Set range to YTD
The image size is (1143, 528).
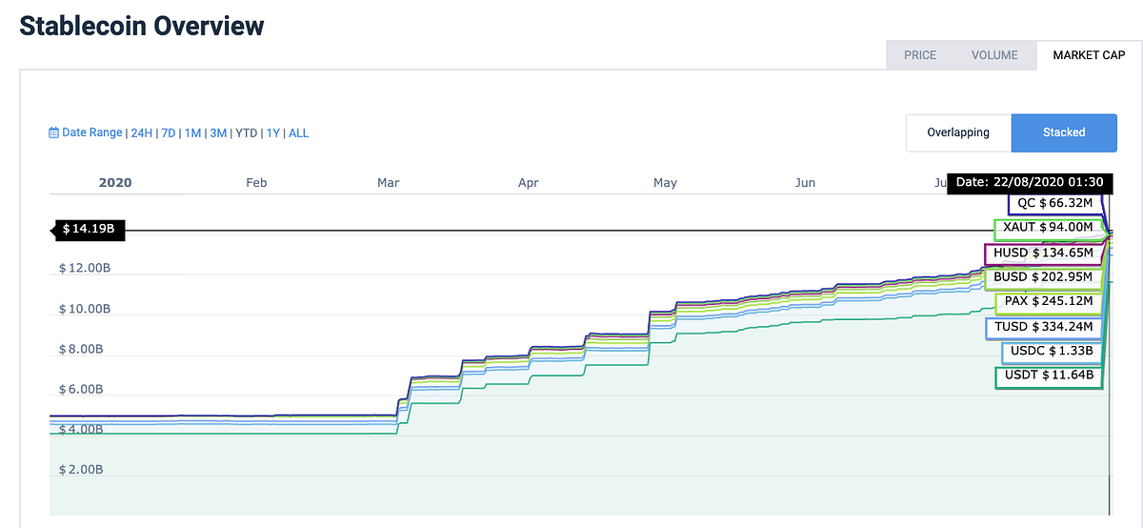[x=247, y=133]
